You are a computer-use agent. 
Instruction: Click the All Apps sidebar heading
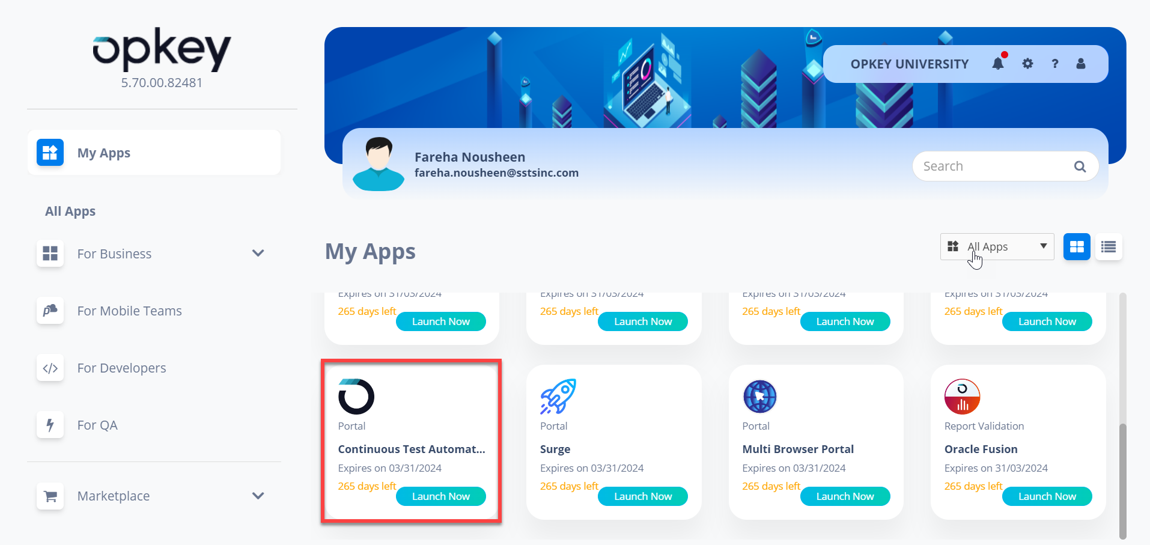pos(70,211)
